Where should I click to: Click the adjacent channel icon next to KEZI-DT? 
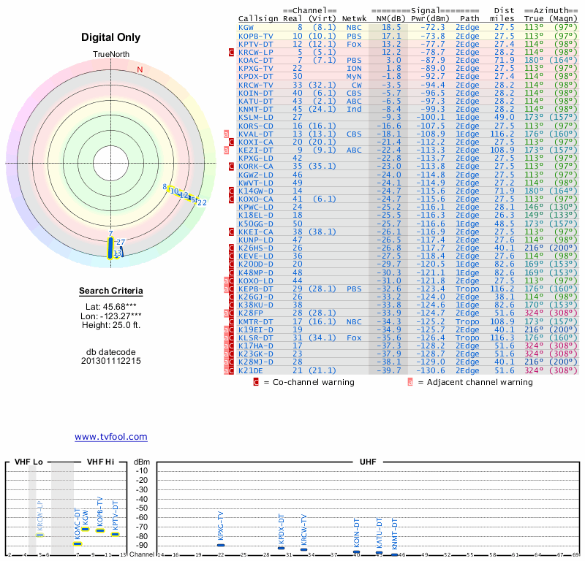(227, 150)
